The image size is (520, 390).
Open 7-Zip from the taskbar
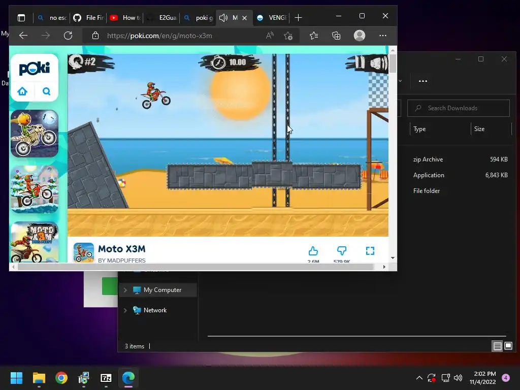pyautogui.click(x=106, y=378)
